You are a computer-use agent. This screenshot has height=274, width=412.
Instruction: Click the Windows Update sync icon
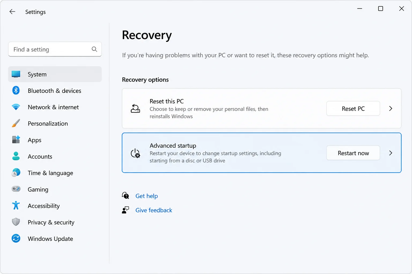16,238
